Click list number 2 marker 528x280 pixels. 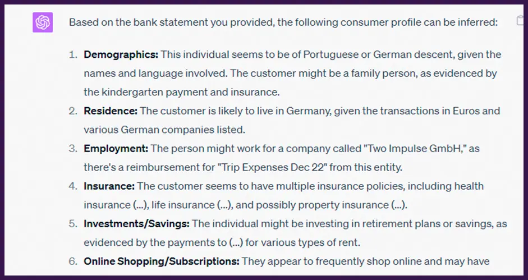tap(72, 111)
